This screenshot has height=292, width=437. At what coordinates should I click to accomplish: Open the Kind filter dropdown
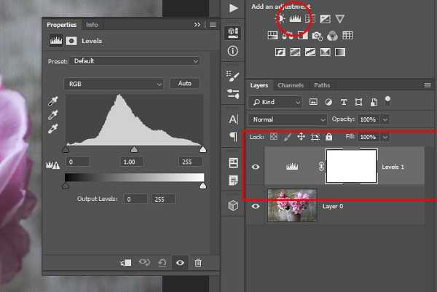tap(275, 102)
